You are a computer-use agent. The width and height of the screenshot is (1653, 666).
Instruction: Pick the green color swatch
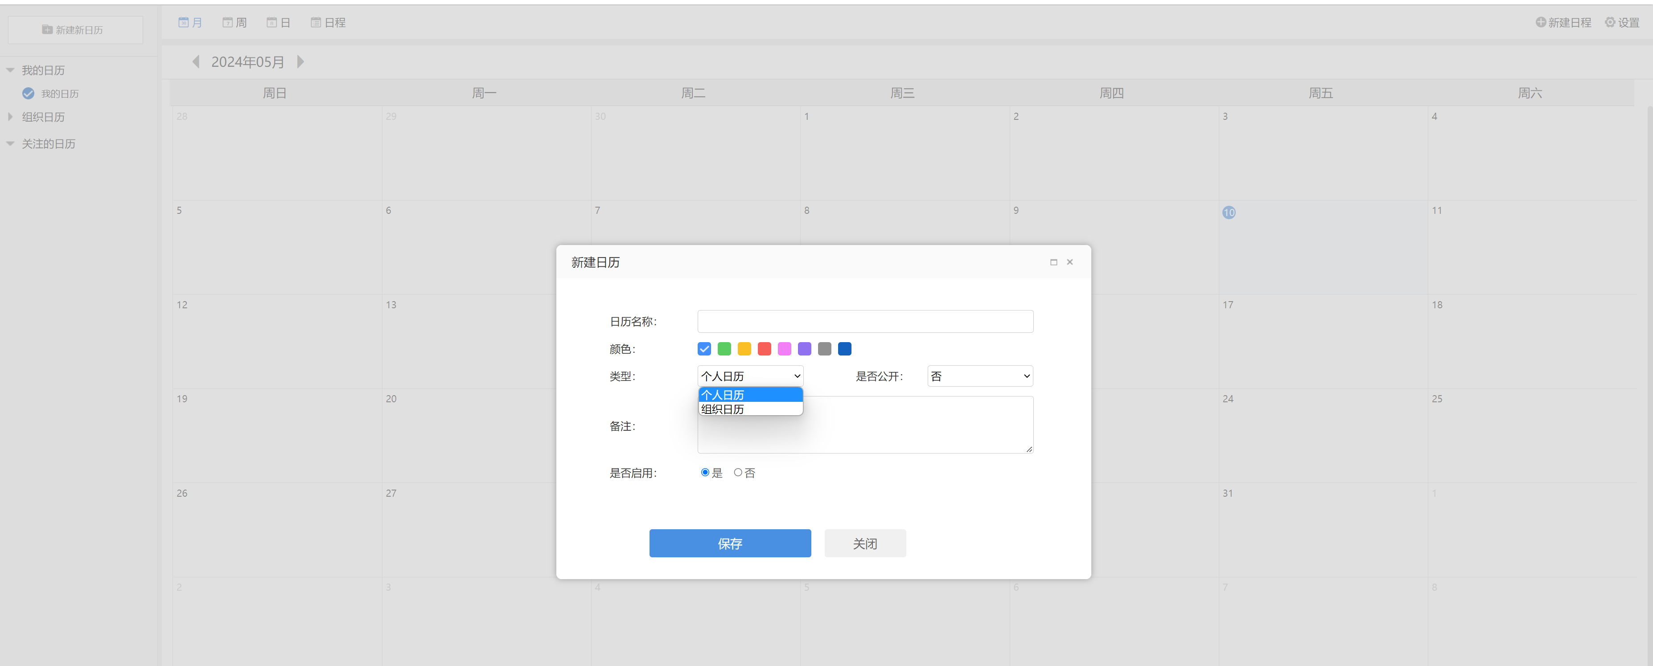click(724, 349)
